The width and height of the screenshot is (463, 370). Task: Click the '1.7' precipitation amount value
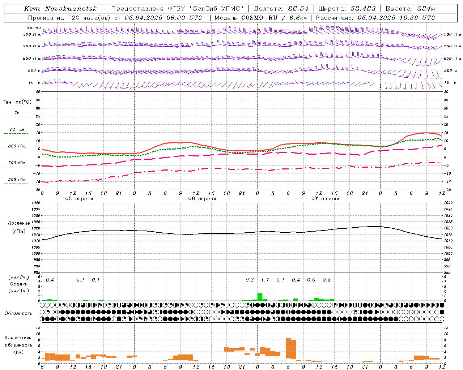(x=265, y=280)
